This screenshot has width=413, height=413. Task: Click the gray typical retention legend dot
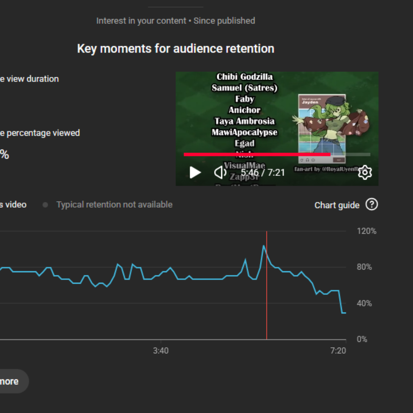[45, 205]
